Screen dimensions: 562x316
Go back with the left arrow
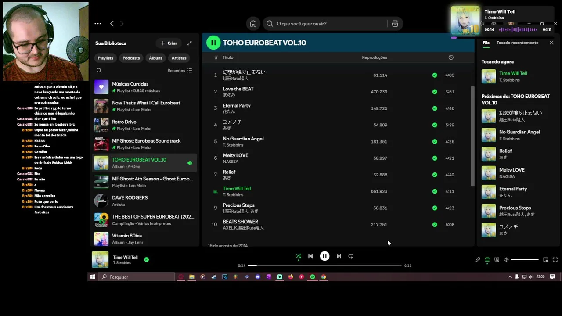click(x=112, y=24)
